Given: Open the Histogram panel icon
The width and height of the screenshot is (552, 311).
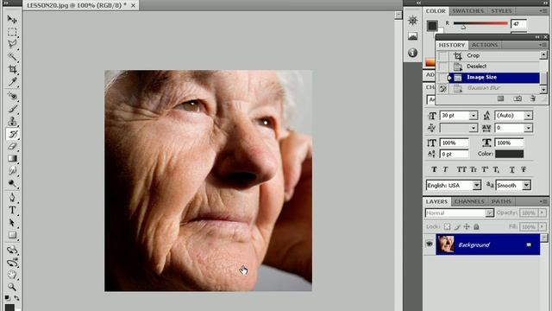Looking at the screenshot, I should (412, 36).
